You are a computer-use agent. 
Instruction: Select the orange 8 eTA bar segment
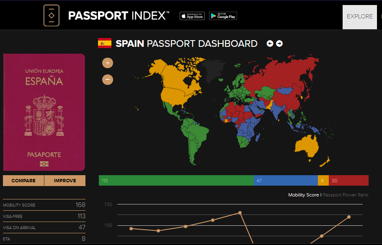click(323, 181)
